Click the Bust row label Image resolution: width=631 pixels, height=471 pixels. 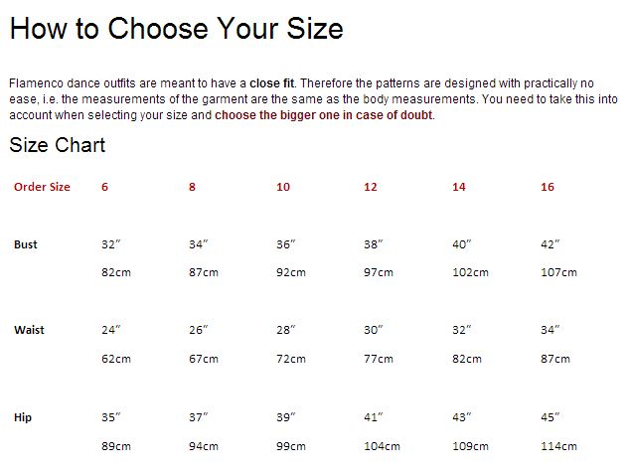pyautogui.click(x=26, y=244)
